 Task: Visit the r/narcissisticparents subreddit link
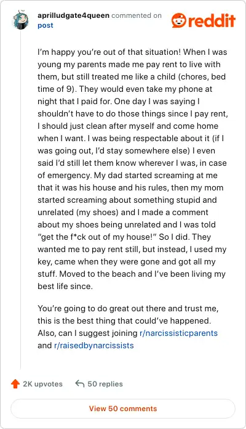coord(178,333)
